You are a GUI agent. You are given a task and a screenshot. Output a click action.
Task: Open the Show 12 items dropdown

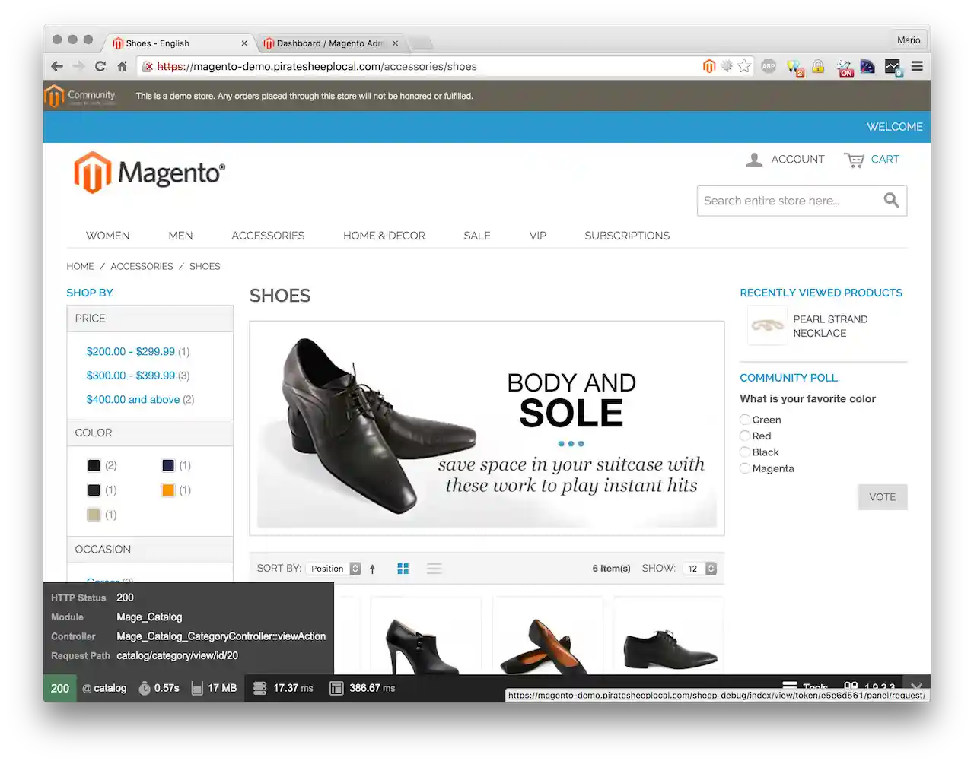[701, 569]
